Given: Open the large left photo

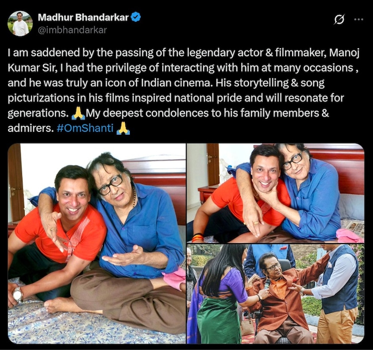Looking at the screenshot, I should click(x=96, y=243).
